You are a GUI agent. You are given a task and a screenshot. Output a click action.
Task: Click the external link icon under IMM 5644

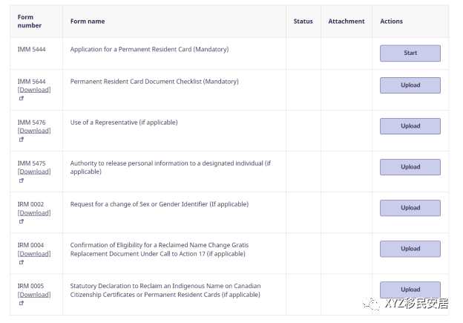(22, 98)
